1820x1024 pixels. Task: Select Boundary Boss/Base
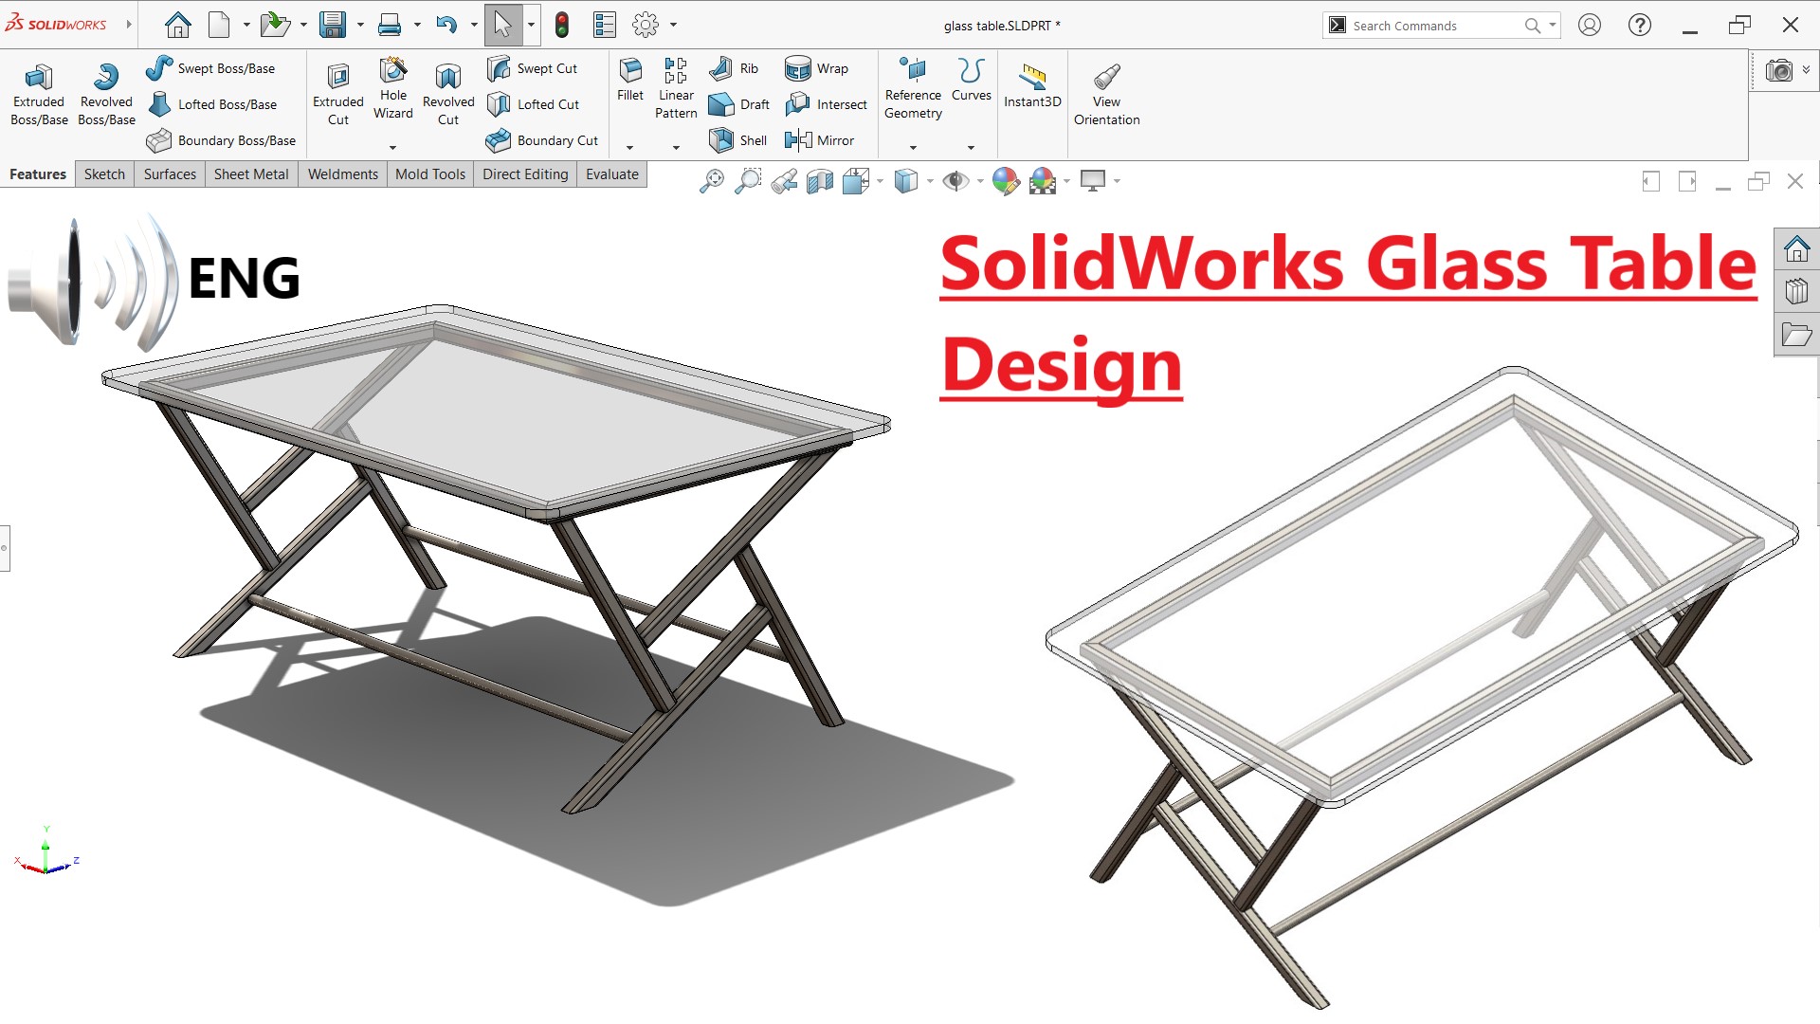coord(221,140)
